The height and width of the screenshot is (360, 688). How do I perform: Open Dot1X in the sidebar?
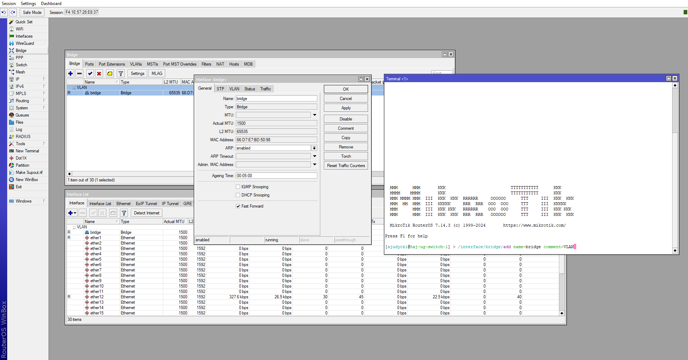(x=21, y=158)
